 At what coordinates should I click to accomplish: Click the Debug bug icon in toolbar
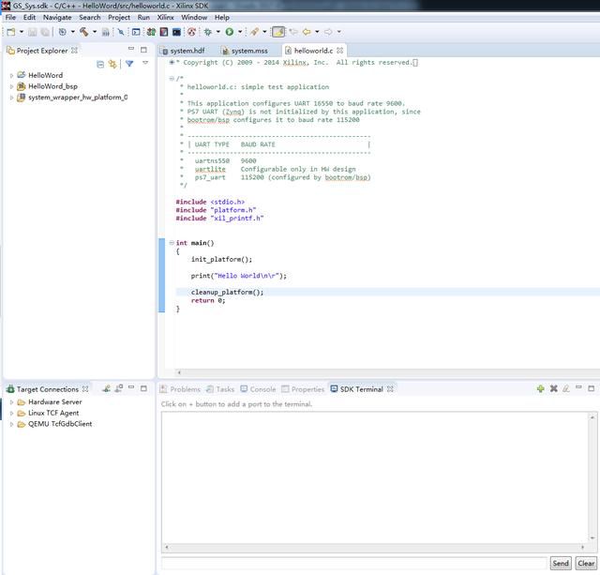point(208,32)
